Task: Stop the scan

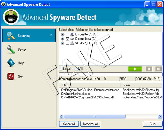Action: [158, 69]
